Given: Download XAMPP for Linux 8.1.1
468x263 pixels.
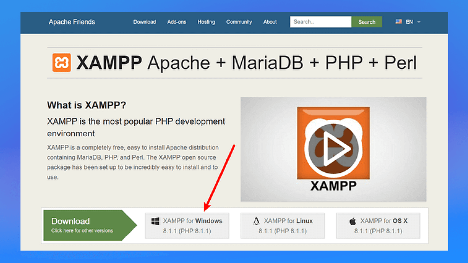Looking at the screenshot, I should 283,226.
